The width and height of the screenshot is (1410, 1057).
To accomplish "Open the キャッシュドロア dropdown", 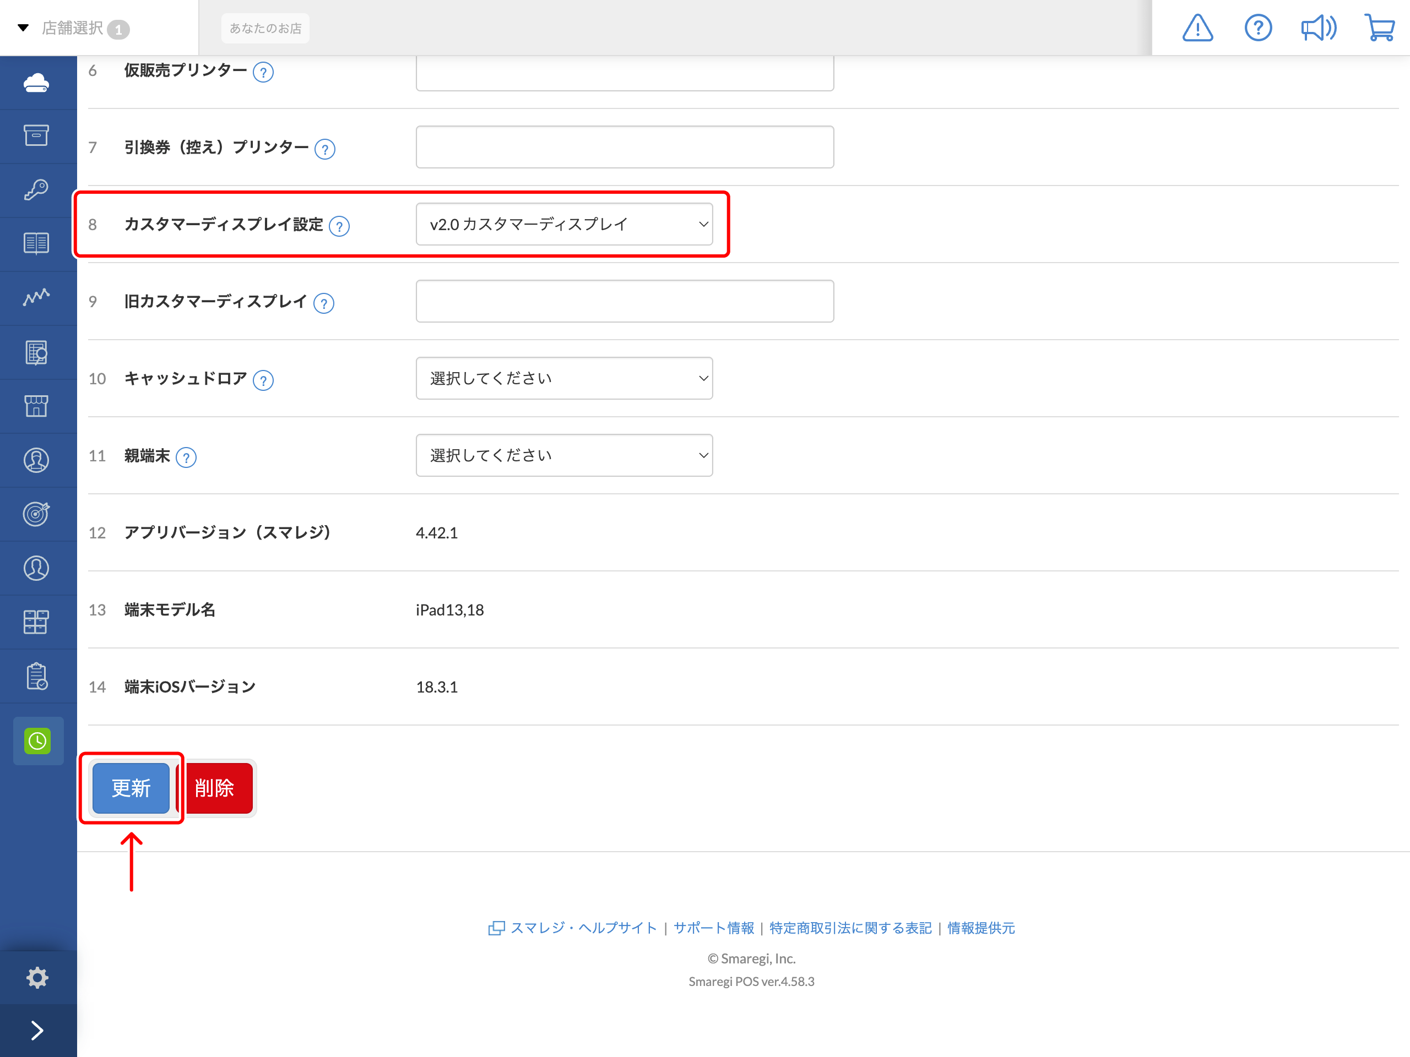I will tap(564, 378).
